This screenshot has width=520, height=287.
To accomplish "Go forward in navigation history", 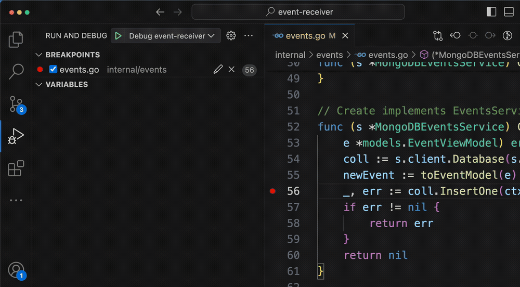I will (x=178, y=12).
